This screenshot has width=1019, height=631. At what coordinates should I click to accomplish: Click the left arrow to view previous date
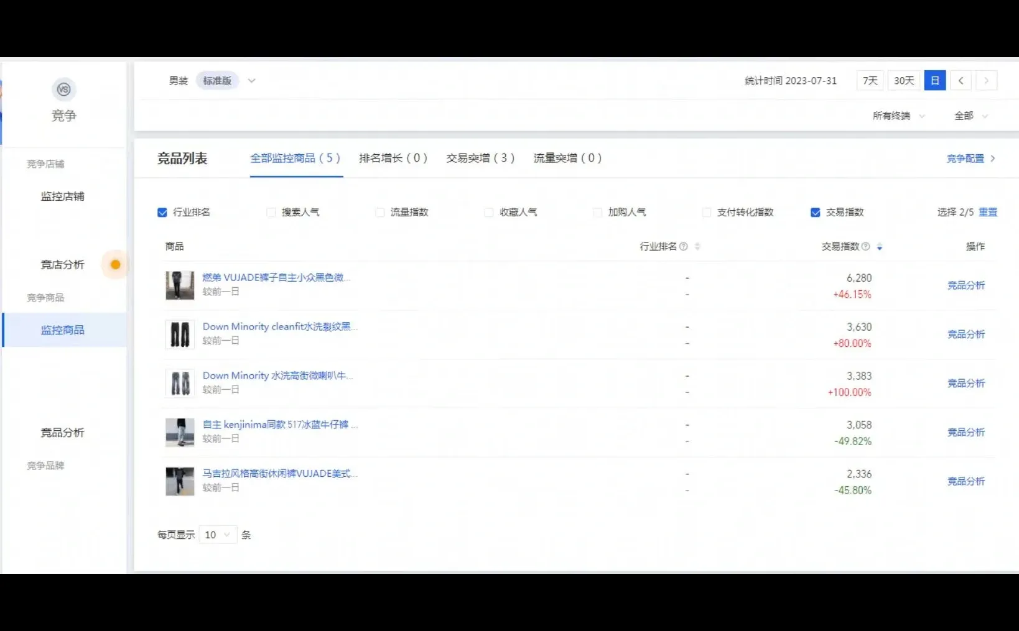[x=961, y=80]
